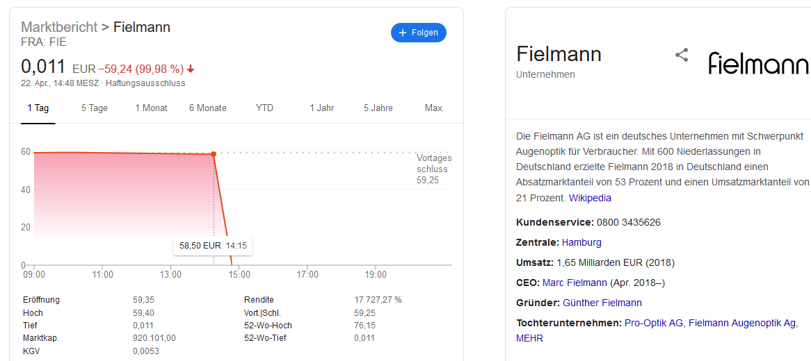The width and height of the screenshot is (811, 361).
Task: Open the Wikipedia source link
Action: point(590,198)
